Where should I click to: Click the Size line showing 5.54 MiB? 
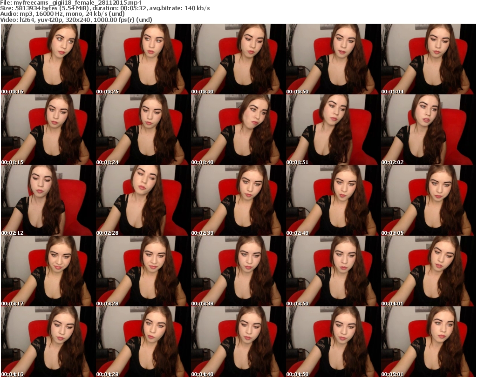click(105, 8)
